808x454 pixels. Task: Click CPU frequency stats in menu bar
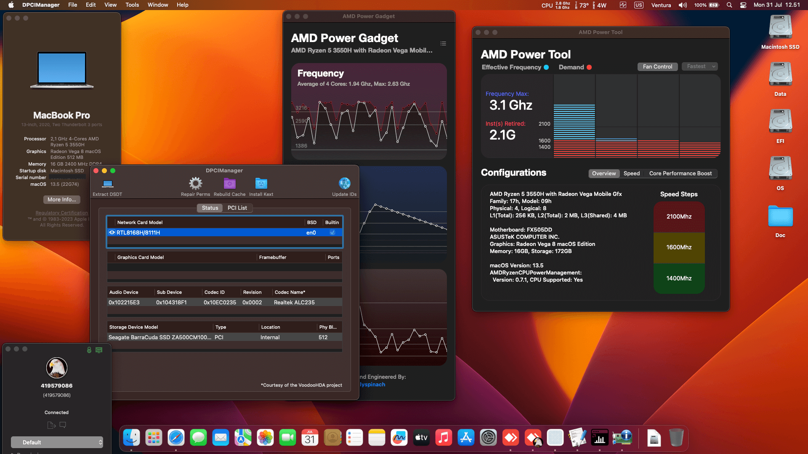pos(555,5)
